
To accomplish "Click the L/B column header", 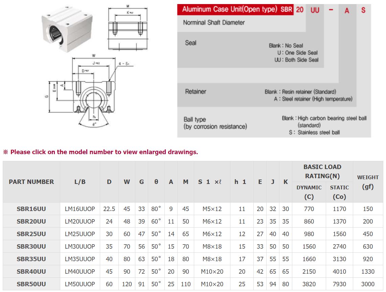I will (x=80, y=182).
